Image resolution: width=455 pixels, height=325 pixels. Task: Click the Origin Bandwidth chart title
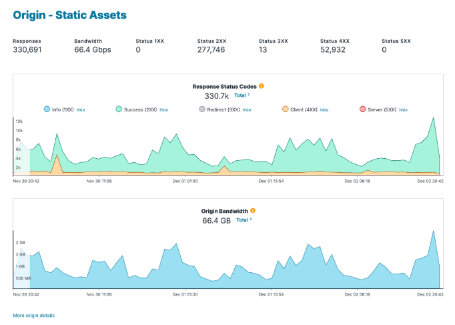tap(225, 211)
